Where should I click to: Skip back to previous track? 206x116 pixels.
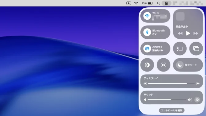[x=180, y=33]
